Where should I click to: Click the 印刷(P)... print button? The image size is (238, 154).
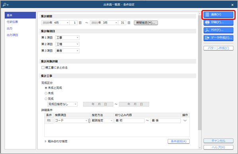coord(218,22)
